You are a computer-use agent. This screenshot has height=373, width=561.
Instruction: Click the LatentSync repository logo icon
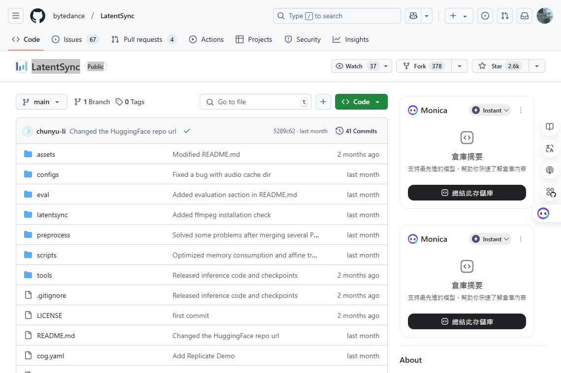(x=22, y=66)
